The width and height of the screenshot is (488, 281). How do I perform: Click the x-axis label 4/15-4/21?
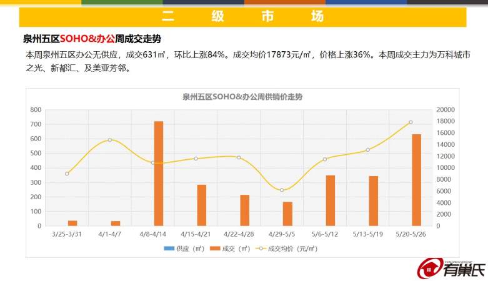click(x=196, y=234)
